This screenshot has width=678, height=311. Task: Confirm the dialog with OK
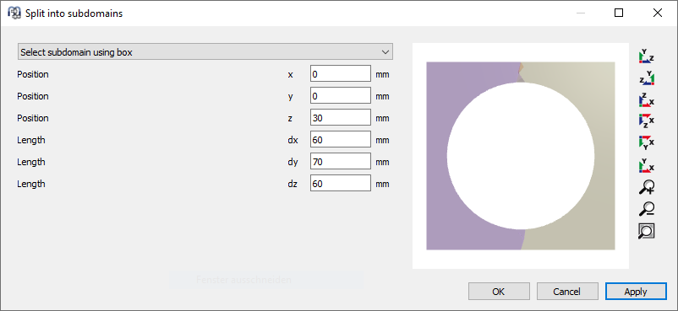point(499,292)
